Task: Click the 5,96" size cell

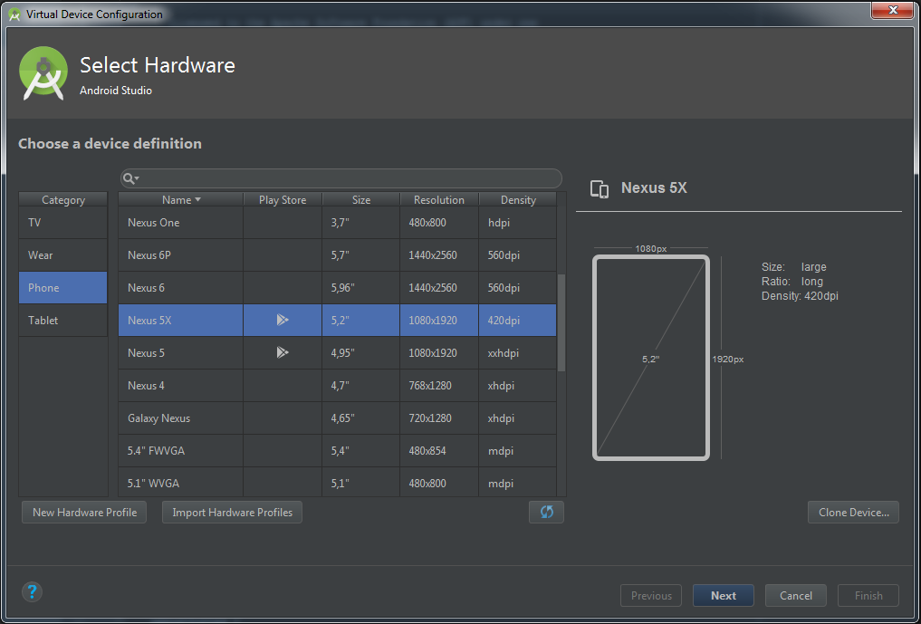Action: click(361, 288)
